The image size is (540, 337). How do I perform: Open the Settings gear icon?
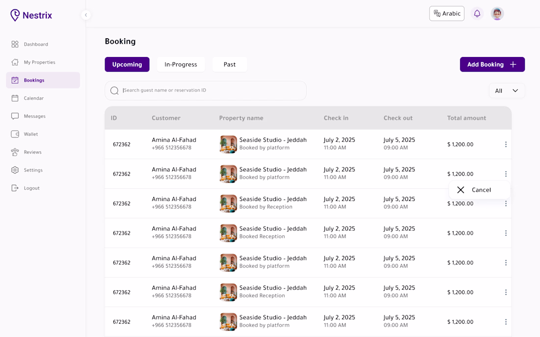pos(15,170)
